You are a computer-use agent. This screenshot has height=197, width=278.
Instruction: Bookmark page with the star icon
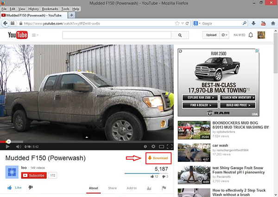click(x=177, y=24)
